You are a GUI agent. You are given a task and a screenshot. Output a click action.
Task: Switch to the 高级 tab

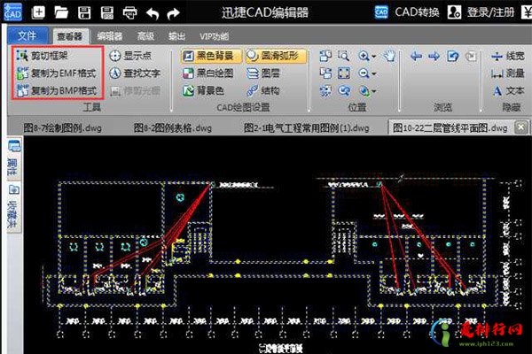click(146, 36)
